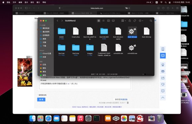Click the Finder share icon
This screenshot has width=192, height=124.
130,21
